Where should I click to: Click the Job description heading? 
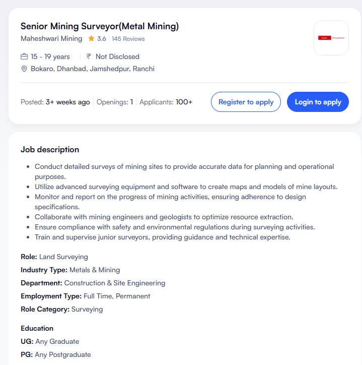50,150
